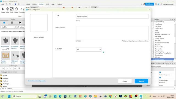Click the Title field containing Smooth Moves

tap(112, 16)
